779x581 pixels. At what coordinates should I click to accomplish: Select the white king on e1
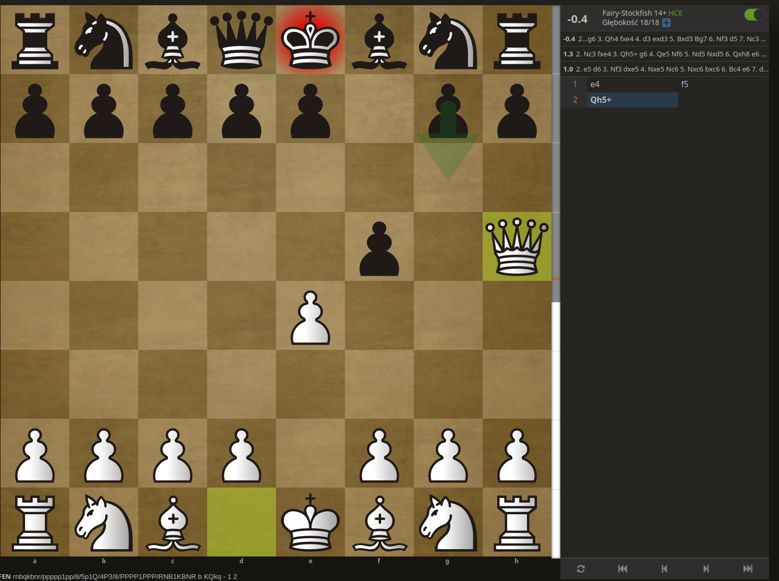click(310, 522)
